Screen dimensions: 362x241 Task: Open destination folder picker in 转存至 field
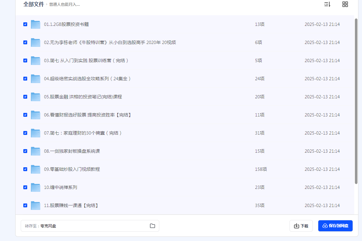[x=153, y=226]
